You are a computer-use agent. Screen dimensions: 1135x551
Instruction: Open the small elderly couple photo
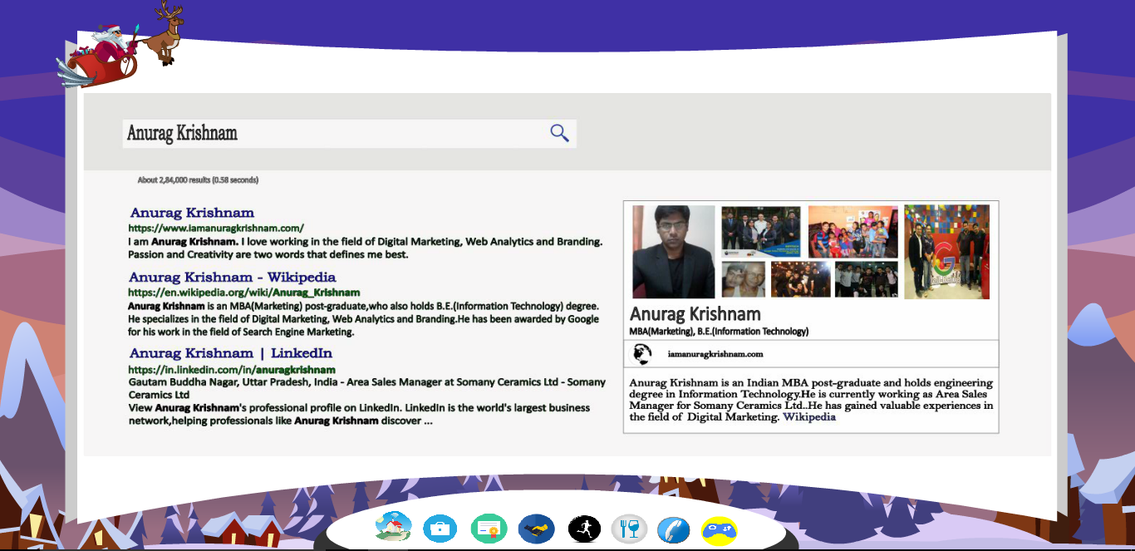(744, 279)
